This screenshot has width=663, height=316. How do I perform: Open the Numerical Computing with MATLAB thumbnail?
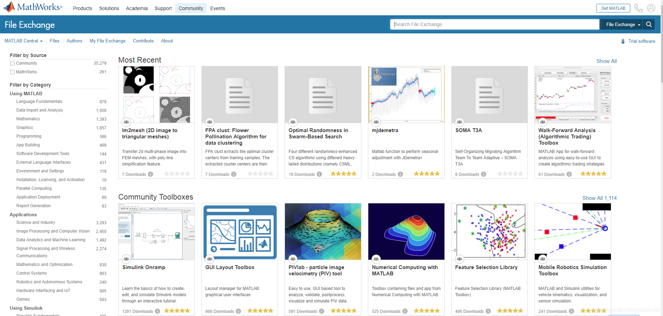point(406,232)
